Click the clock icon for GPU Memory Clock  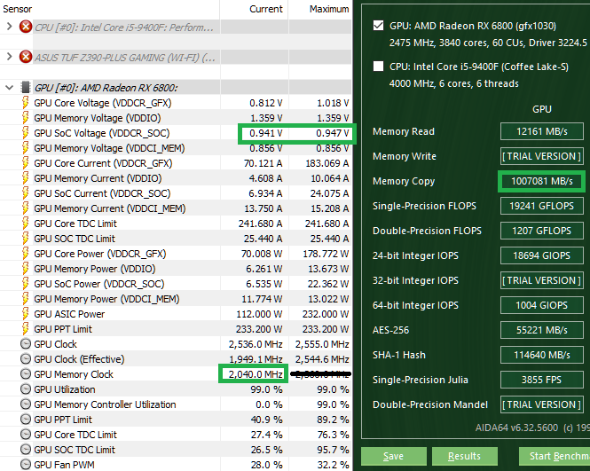26,374
